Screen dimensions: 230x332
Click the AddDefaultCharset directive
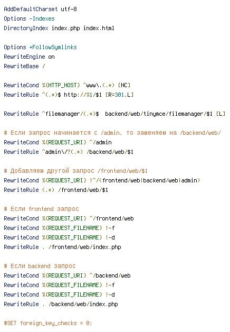31,9
